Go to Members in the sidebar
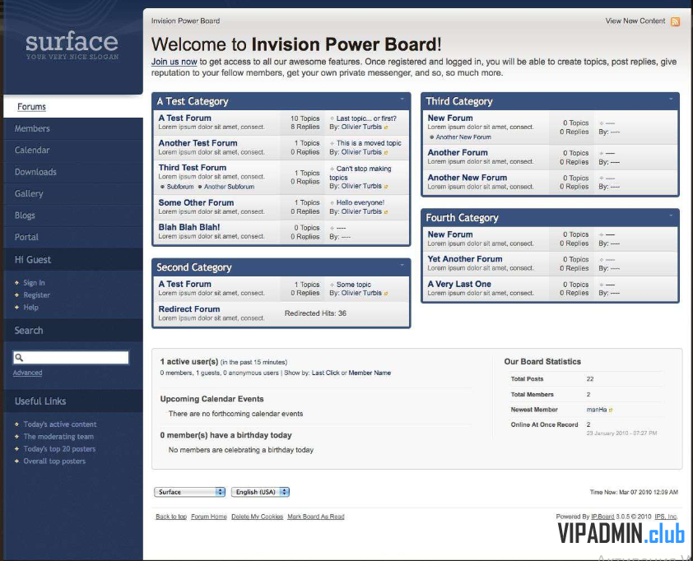Screen dimensions: 693x561 32,128
